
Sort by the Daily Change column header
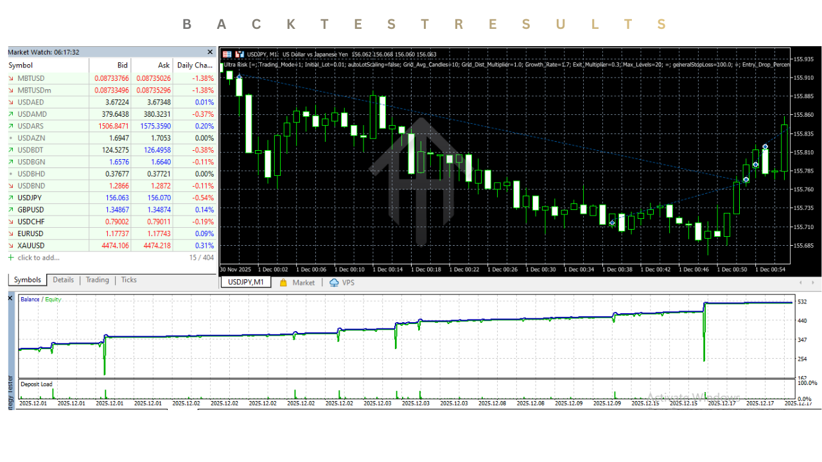[195, 65]
